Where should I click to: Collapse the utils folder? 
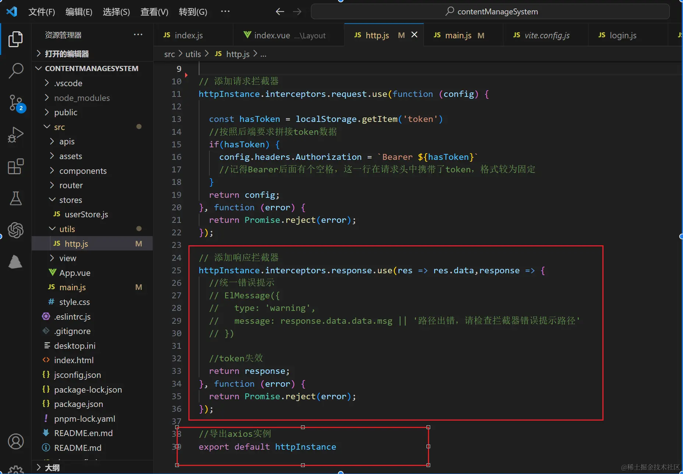coord(92,229)
